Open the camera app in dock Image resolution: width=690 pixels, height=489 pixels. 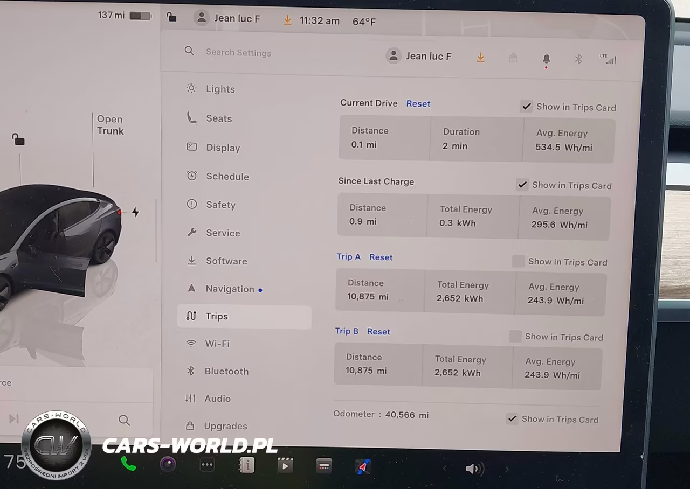pos(168,464)
